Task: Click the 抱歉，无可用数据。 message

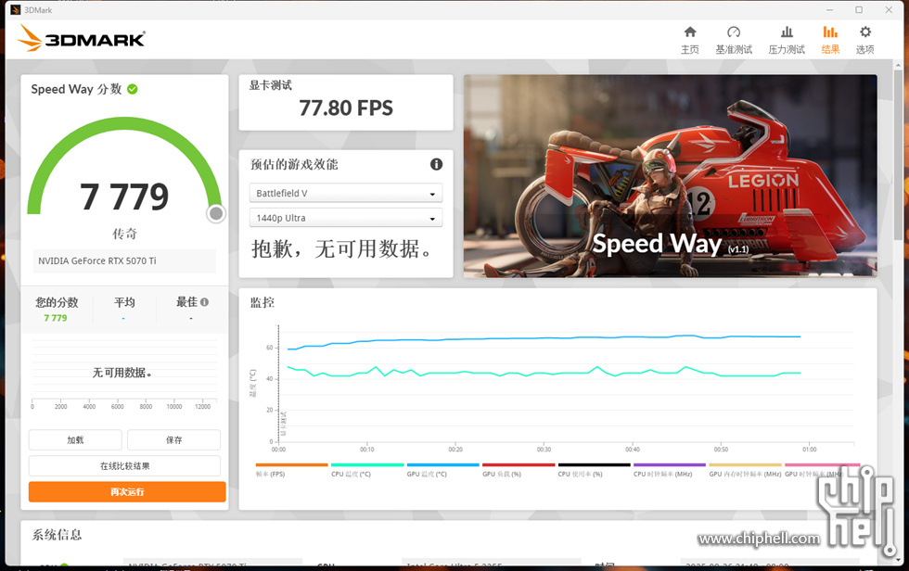Action: click(342, 249)
